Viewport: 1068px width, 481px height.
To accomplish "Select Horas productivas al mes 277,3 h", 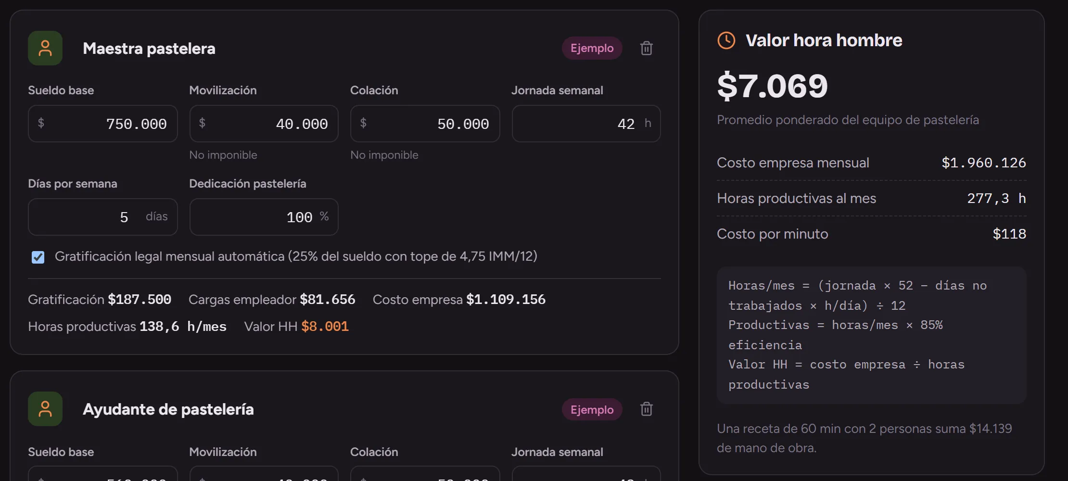I will point(997,198).
